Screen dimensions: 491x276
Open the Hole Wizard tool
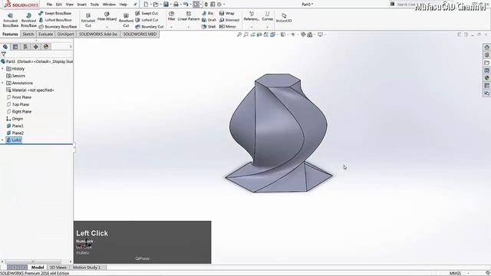(107, 17)
